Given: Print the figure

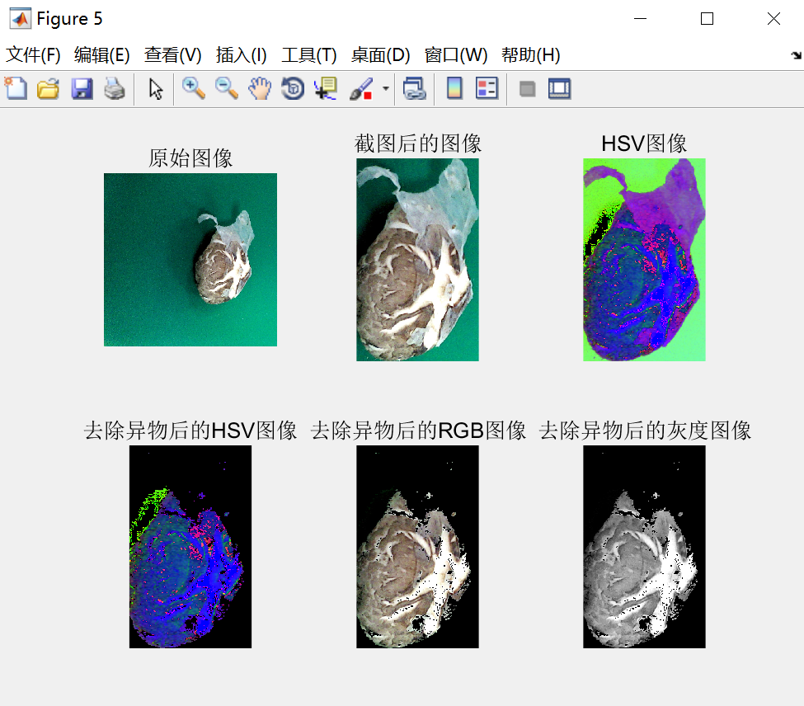Looking at the screenshot, I should click(x=114, y=88).
